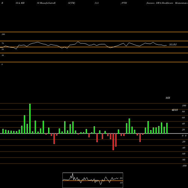Click the MR panel title

(168, 98)
